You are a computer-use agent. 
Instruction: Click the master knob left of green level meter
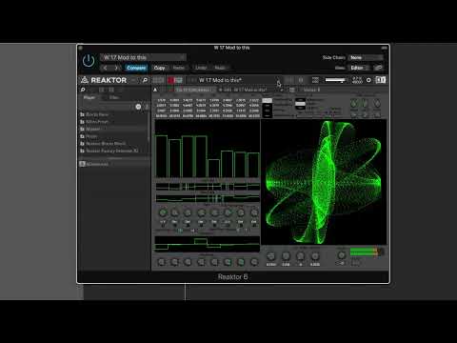342,255
